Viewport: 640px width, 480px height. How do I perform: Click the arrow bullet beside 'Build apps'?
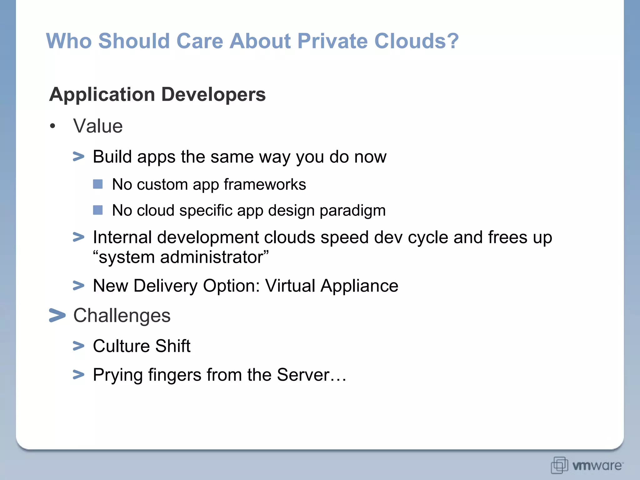click(x=78, y=157)
